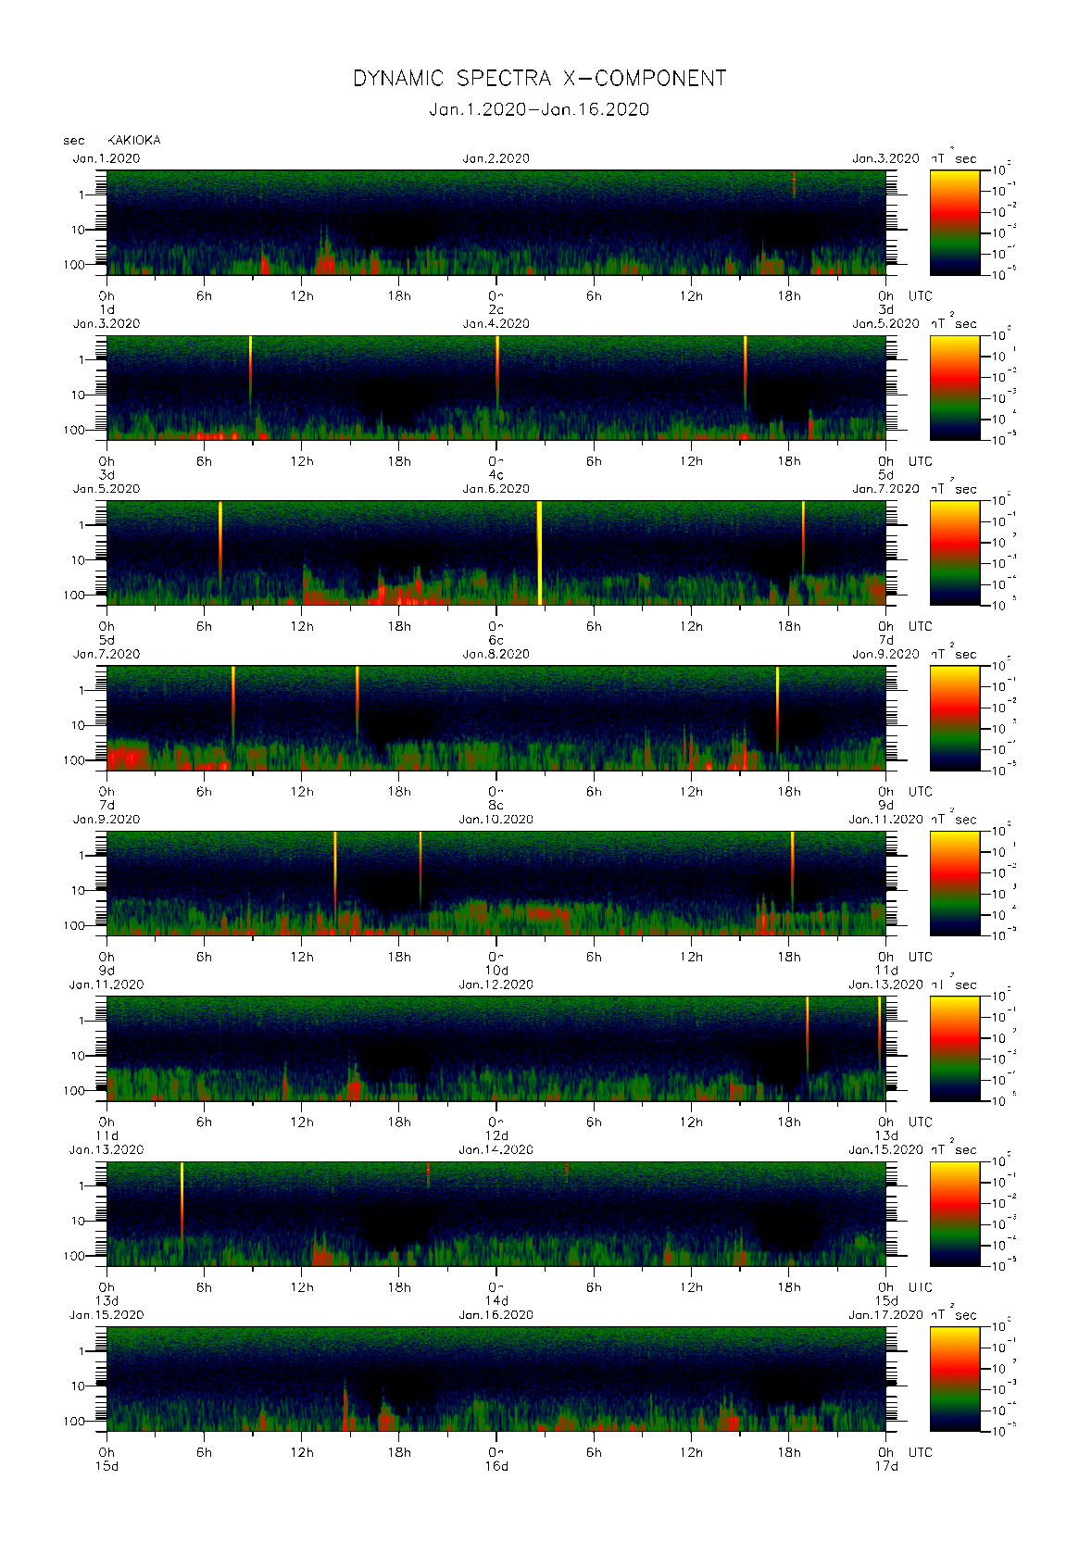Click the color scale bar beside the Jan.15–Jan.17 panel
This screenshot has width=1079, height=1555.
[x=955, y=1379]
